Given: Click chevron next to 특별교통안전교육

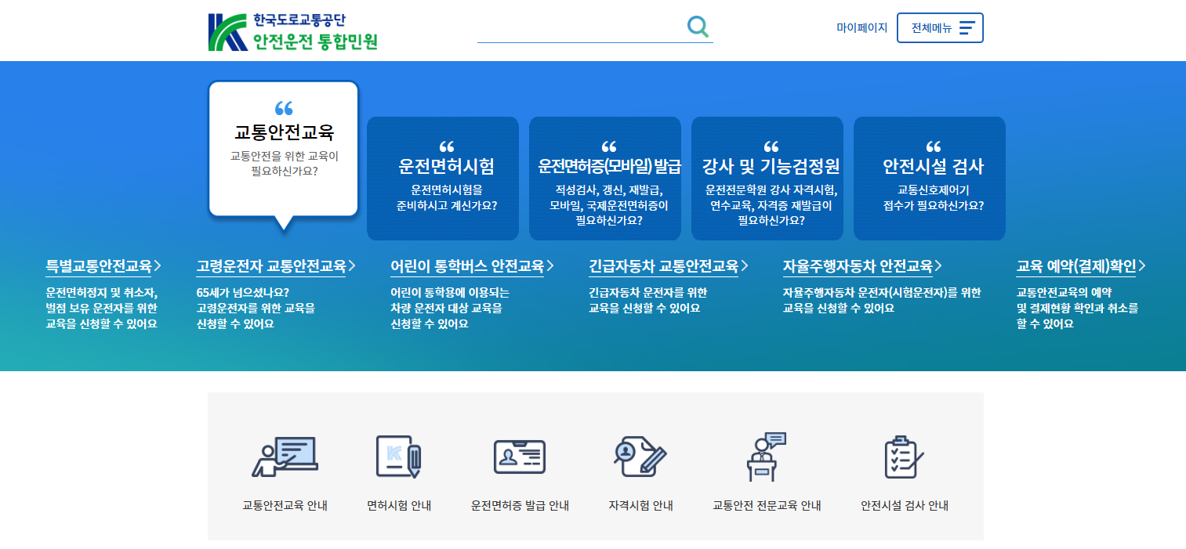Looking at the screenshot, I should click(158, 265).
